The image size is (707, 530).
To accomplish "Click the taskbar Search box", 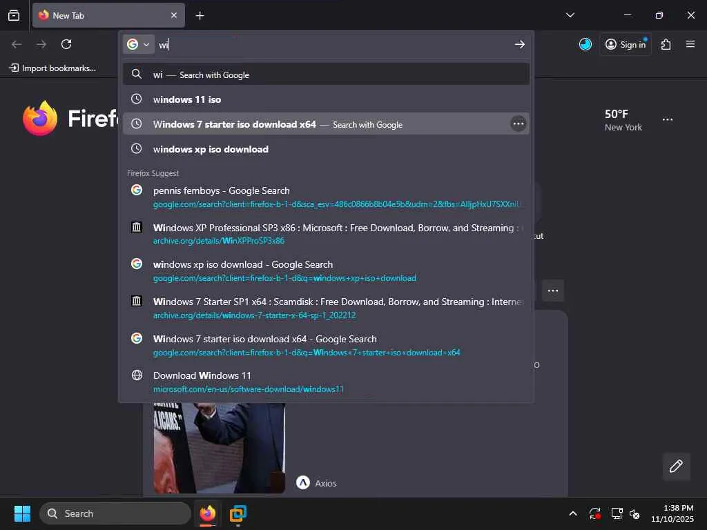I will click(x=115, y=513).
